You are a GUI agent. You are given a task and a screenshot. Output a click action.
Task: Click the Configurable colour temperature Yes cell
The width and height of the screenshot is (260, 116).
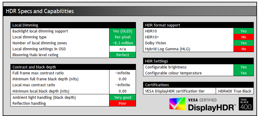pos(244,73)
